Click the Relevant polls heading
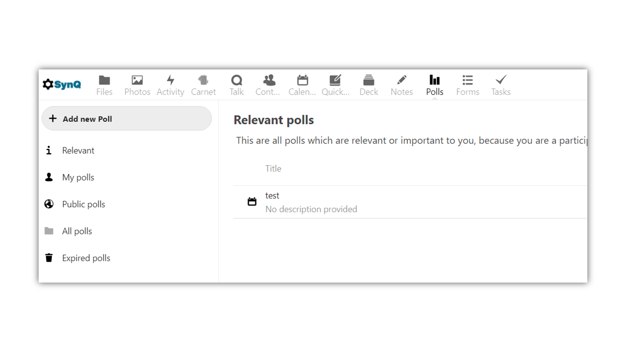The image size is (626, 352). (x=274, y=120)
